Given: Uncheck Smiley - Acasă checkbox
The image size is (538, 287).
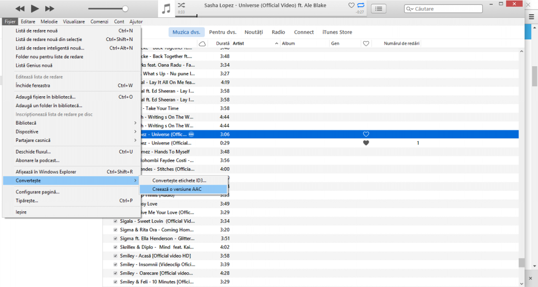Looking at the screenshot, I should [x=115, y=256].
